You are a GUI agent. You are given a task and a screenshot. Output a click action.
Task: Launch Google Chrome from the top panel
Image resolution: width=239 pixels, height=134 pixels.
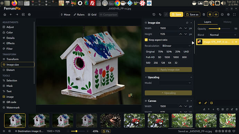pyautogui.click(x=117, y=3)
